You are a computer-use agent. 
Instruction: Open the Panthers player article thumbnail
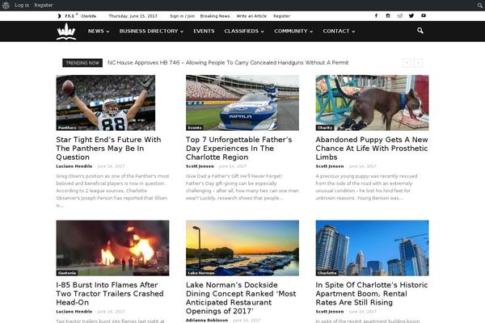pos(106,103)
